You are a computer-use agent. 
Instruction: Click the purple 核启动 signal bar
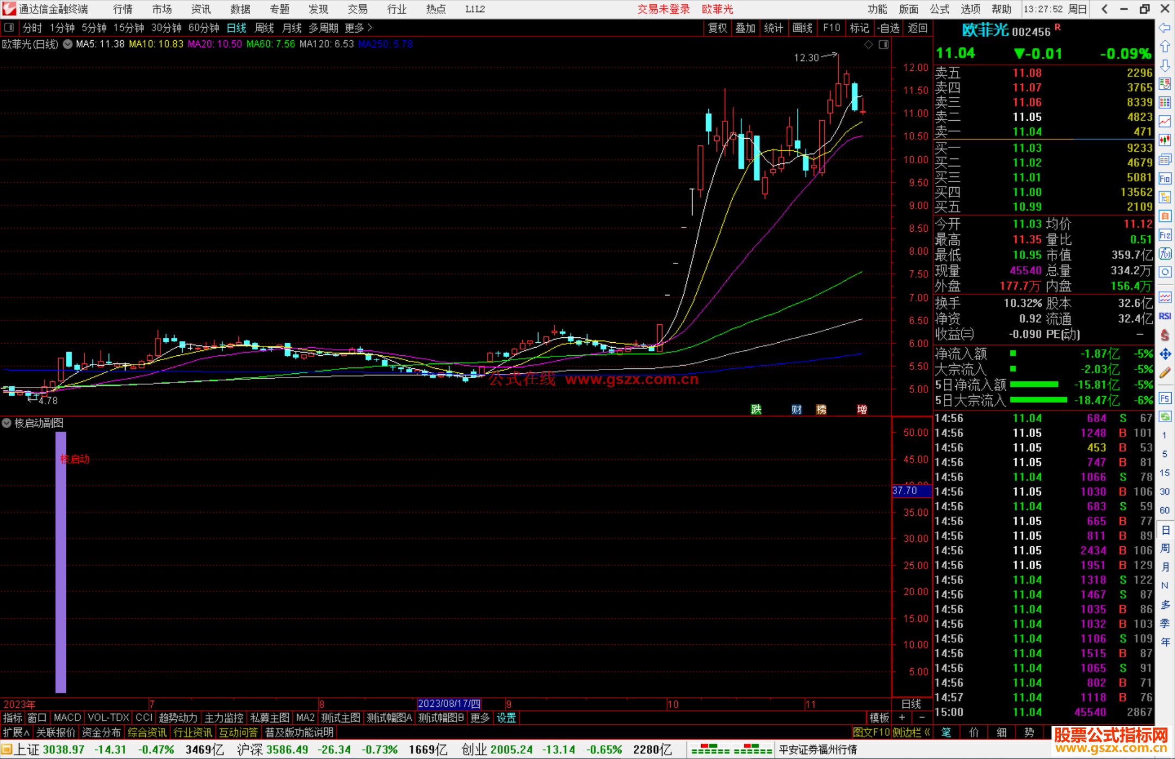pos(60,560)
